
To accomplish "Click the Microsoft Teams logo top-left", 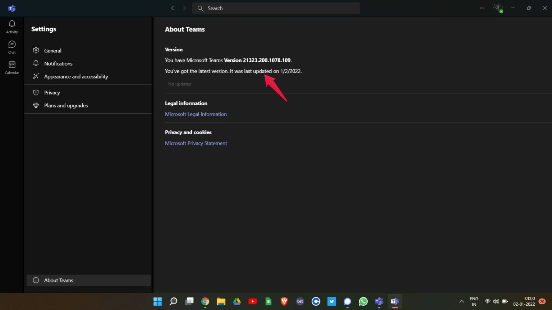I will (x=12, y=8).
